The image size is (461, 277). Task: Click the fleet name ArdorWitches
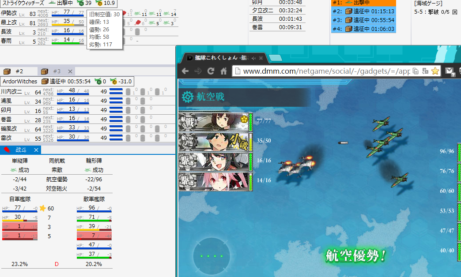pos(20,81)
